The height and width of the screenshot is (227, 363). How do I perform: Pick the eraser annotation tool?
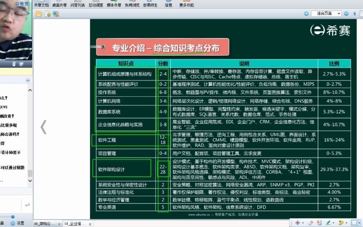click(x=311, y=223)
